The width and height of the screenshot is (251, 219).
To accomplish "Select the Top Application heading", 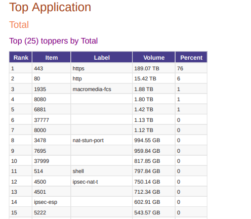I will tap(50, 7).
